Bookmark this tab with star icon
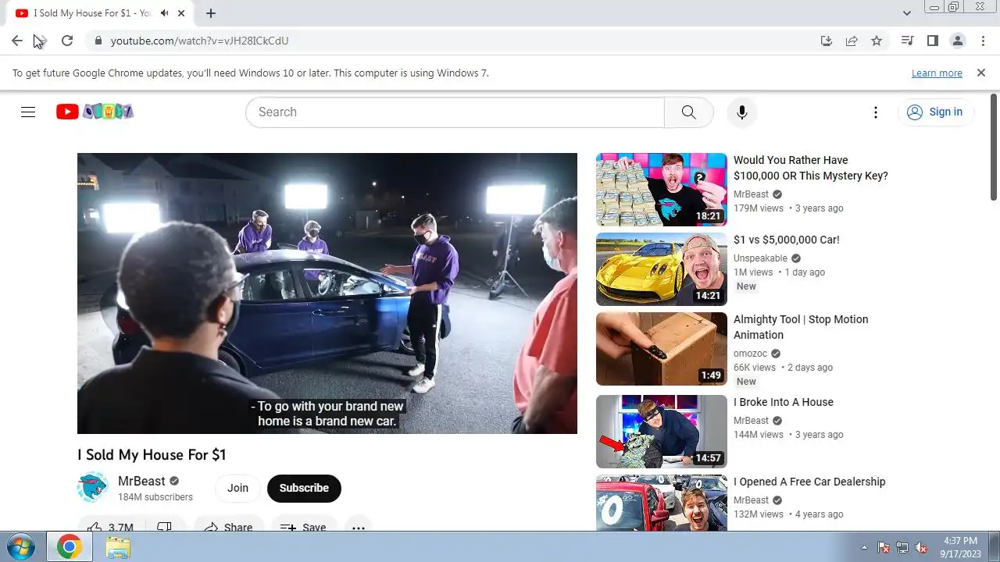The image size is (1000, 562). click(x=877, y=41)
